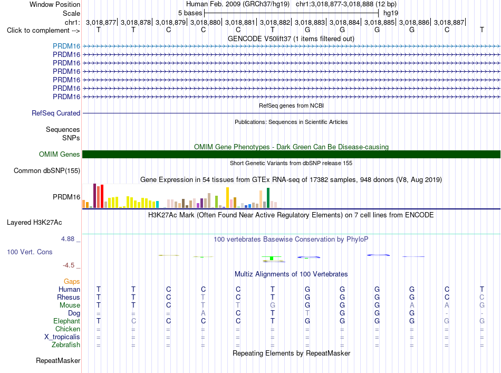This screenshot has width=501, height=373.
Task: Select the "X_tropicalis" alignment row label
Action: coord(62,337)
